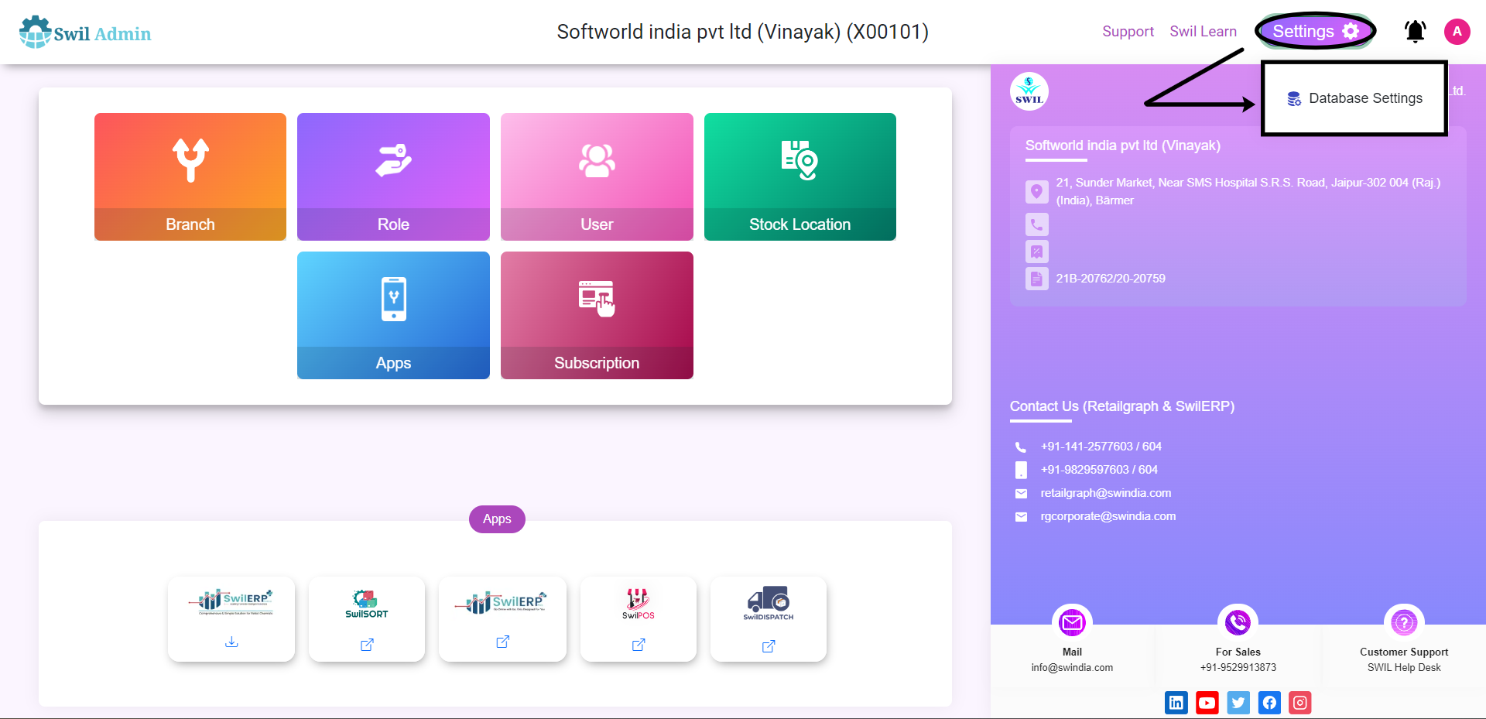
Task: Click the Softworld india pvt ltd page title
Action: click(743, 32)
